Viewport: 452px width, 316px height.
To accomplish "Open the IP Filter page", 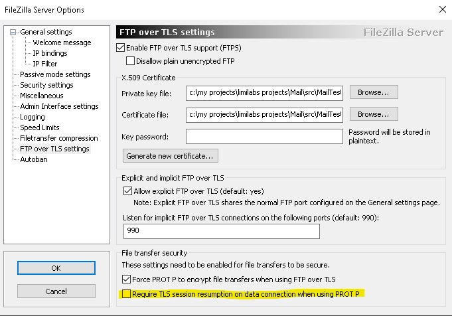I will click(x=45, y=64).
